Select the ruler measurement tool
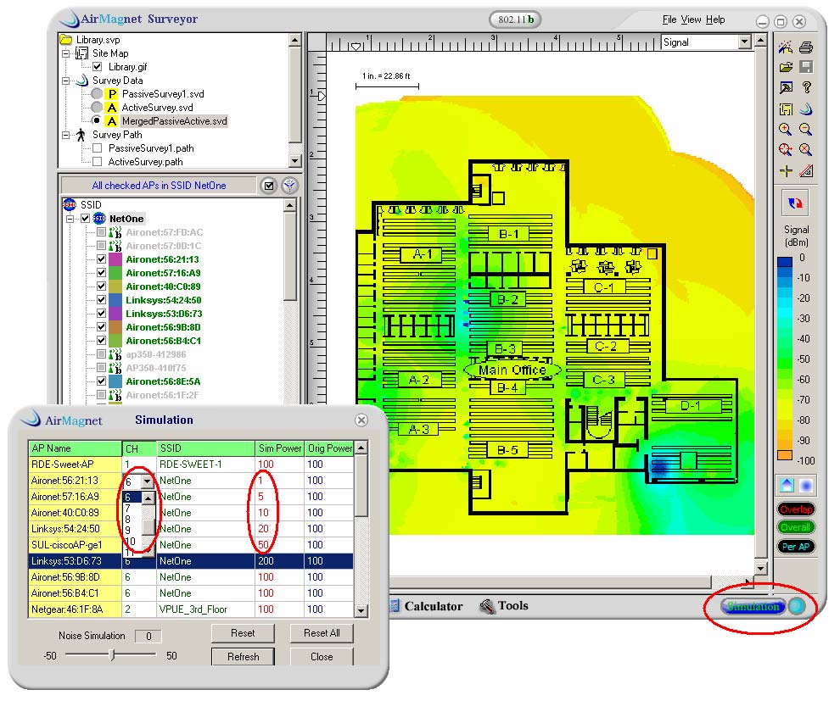The width and height of the screenshot is (840, 701). click(x=806, y=171)
